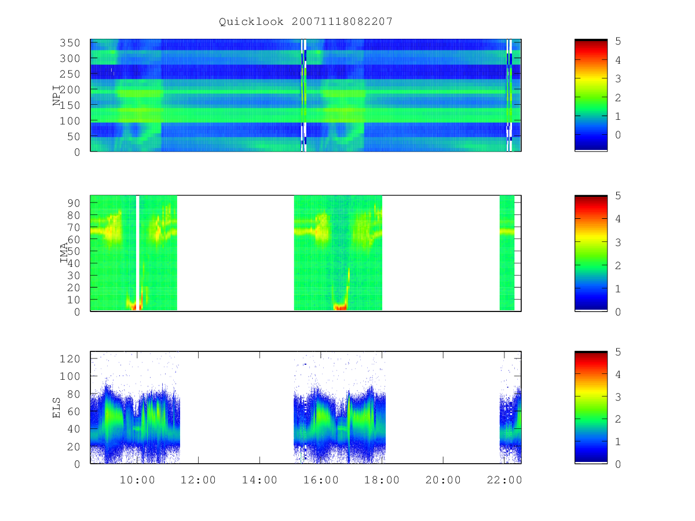Click inside the NPI spectrogram panel

[x=306, y=95]
